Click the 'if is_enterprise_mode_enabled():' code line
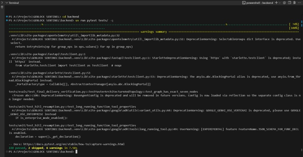This screenshot has height=157, width=303. 41,118
